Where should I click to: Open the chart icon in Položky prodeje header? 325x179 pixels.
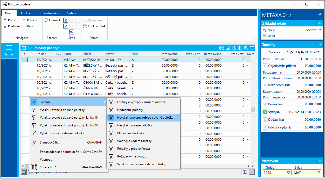coord(228,48)
